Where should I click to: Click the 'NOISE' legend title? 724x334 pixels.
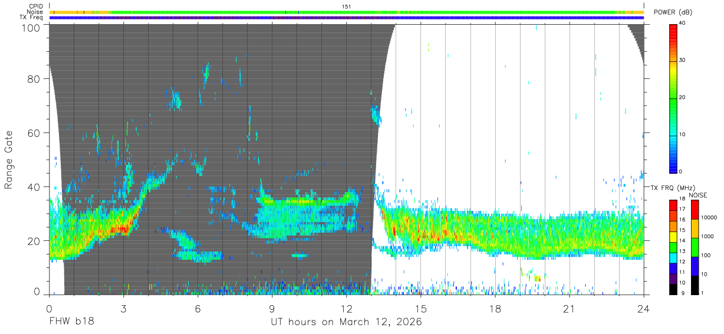coord(697,195)
